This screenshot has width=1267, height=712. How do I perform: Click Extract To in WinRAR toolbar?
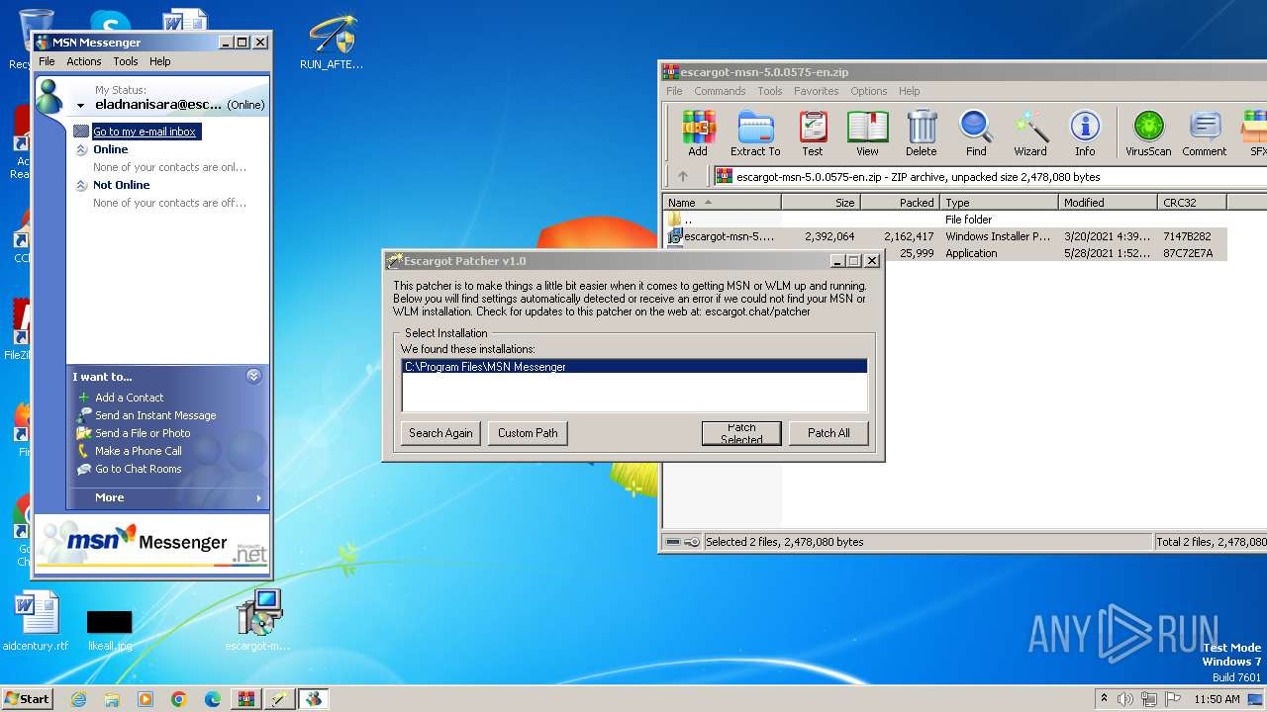tap(755, 133)
